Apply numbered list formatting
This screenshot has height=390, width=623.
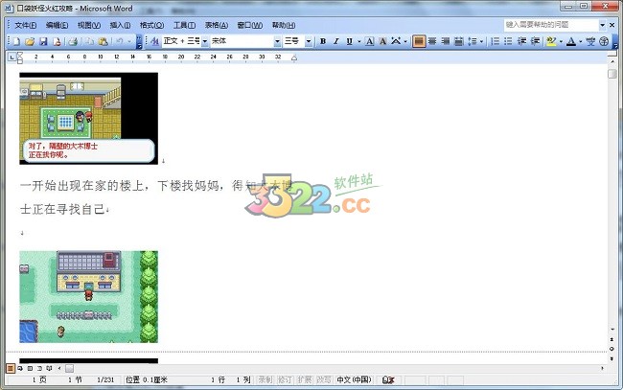click(494, 41)
